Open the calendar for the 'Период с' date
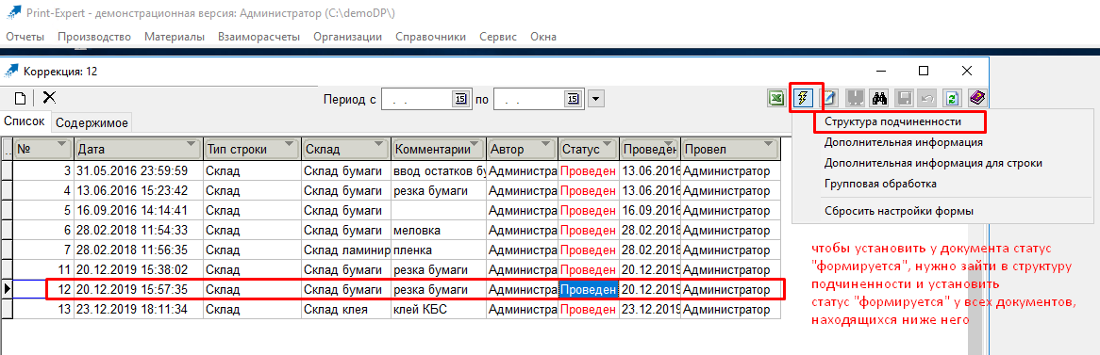 click(x=460, y=100)
